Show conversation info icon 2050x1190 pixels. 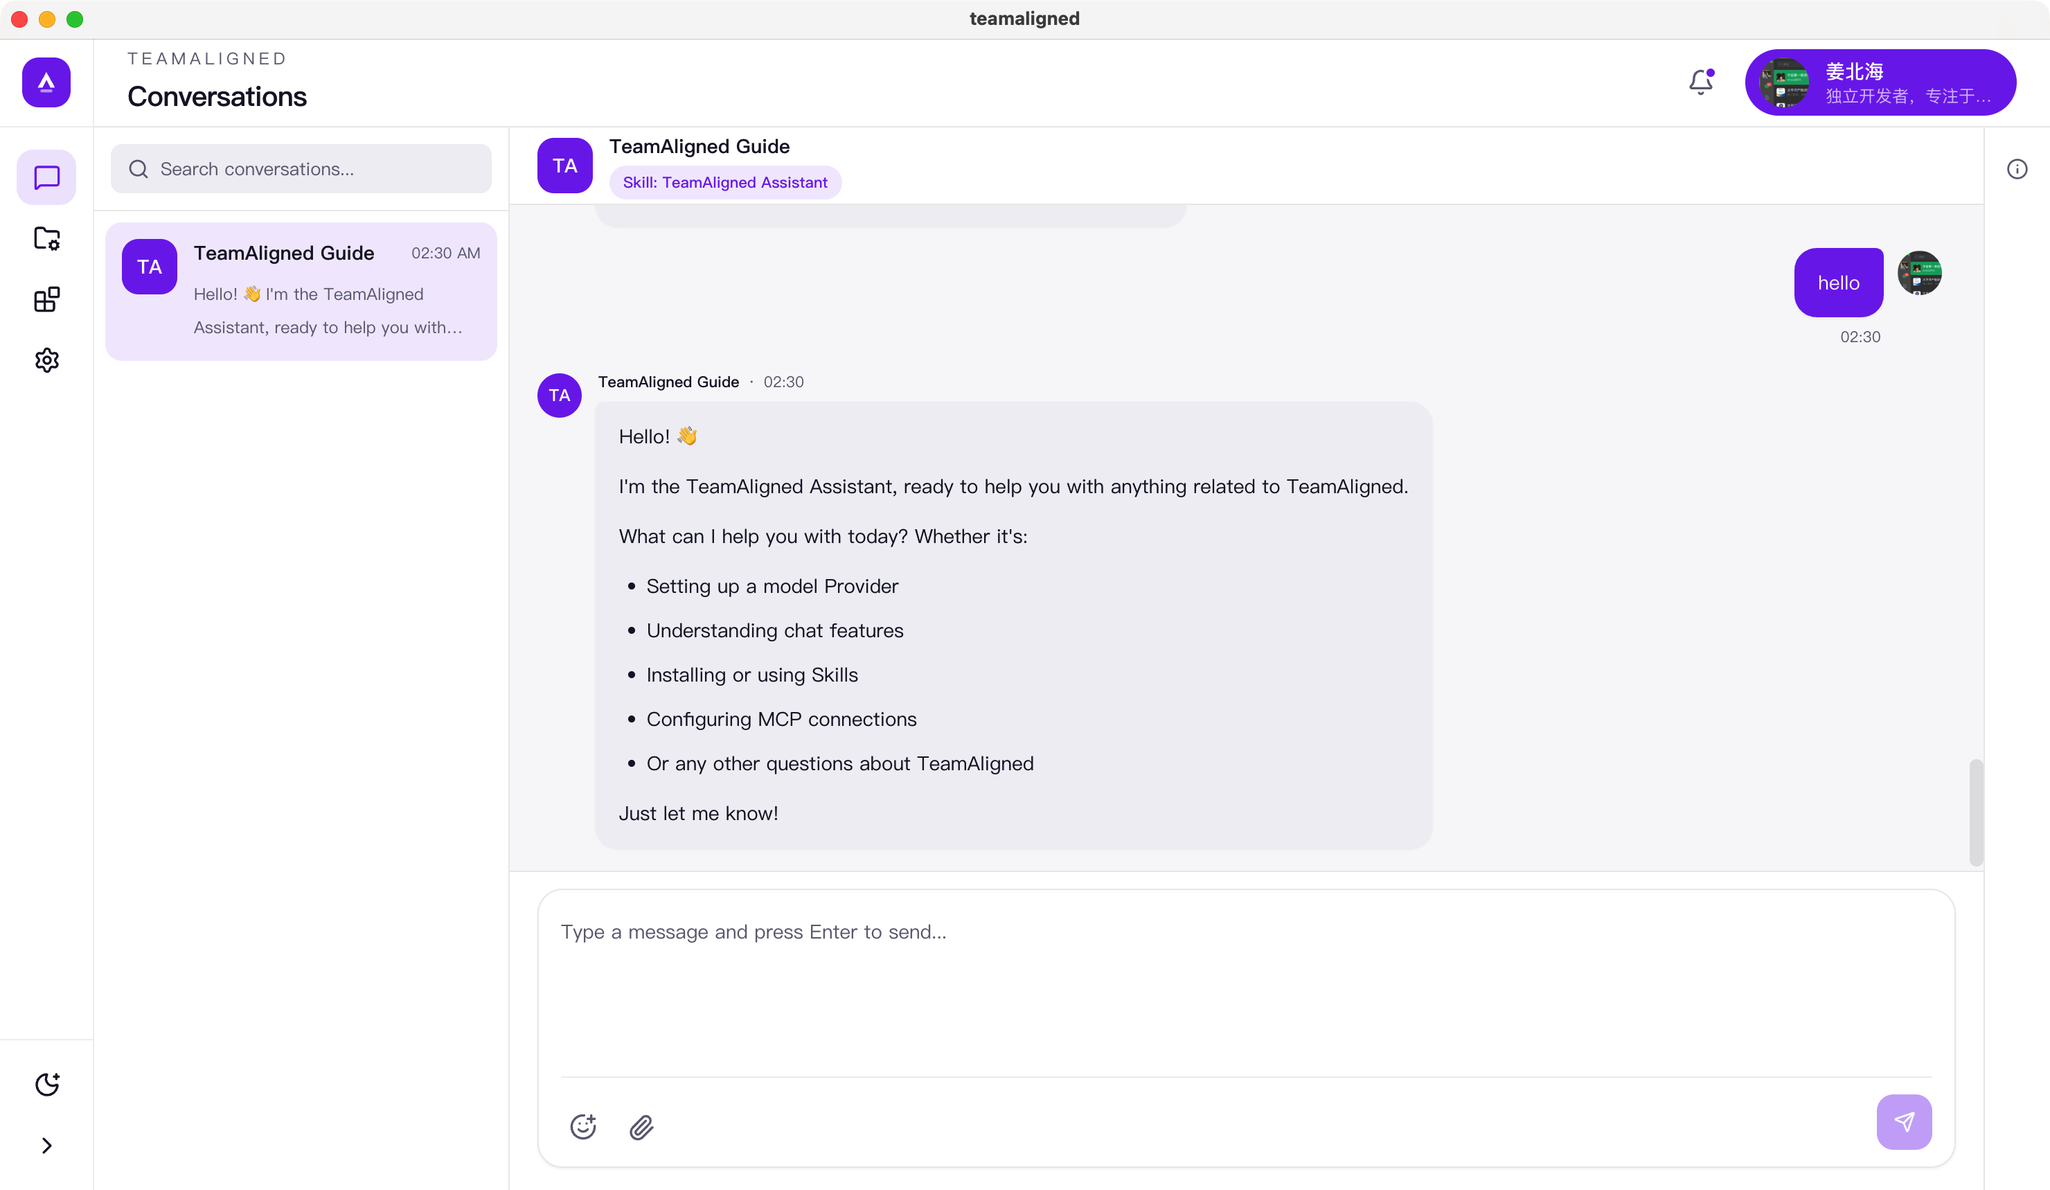click(x=2017, y=169)
